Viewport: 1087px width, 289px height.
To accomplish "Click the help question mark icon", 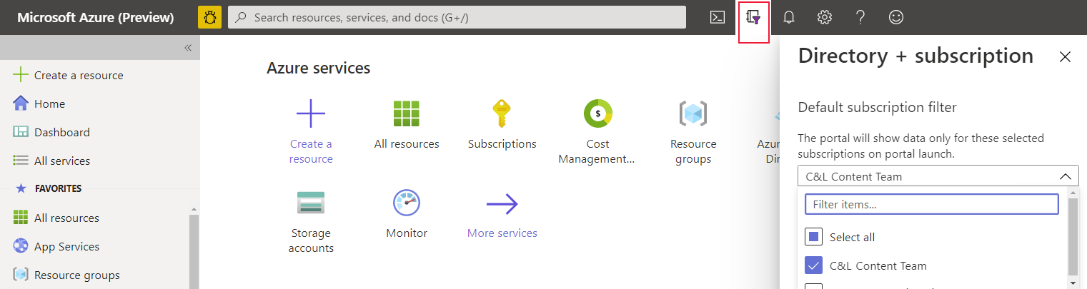I will [860, 17].
